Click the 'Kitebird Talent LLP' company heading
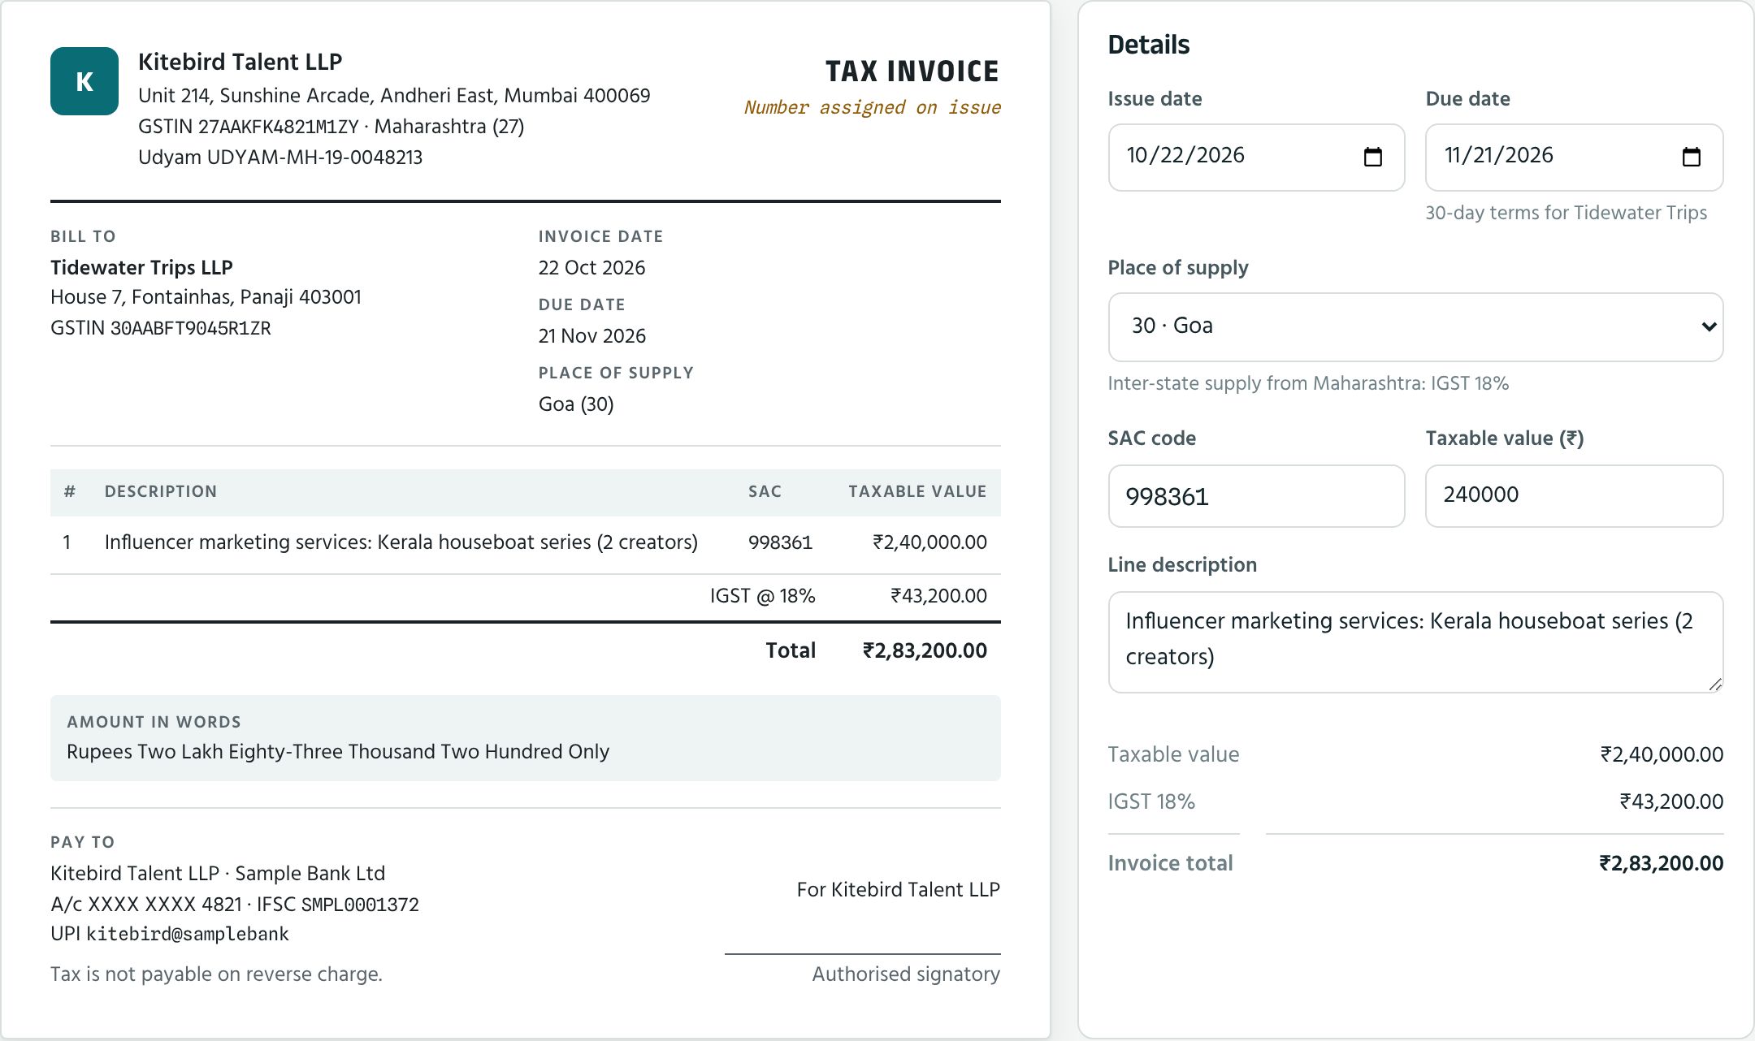The image size is (1755, 1041). 240,62
